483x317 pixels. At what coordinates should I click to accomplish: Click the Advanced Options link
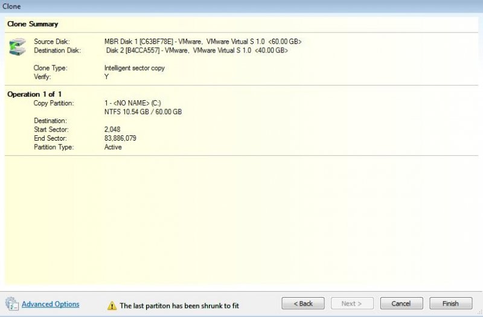click(x=50, y=304)
